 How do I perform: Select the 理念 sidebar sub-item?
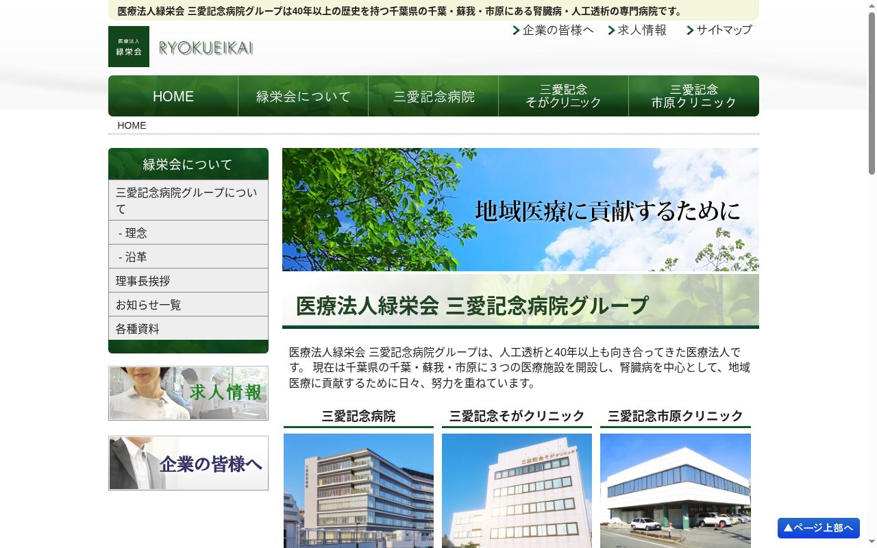click(x=188, y=232)
